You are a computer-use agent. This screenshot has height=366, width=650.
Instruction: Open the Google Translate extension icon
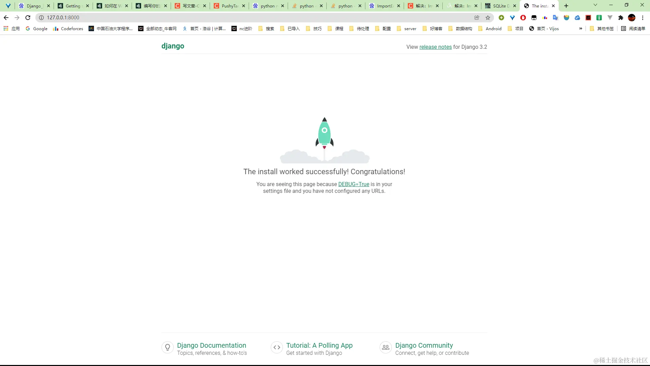click(556, 18)
